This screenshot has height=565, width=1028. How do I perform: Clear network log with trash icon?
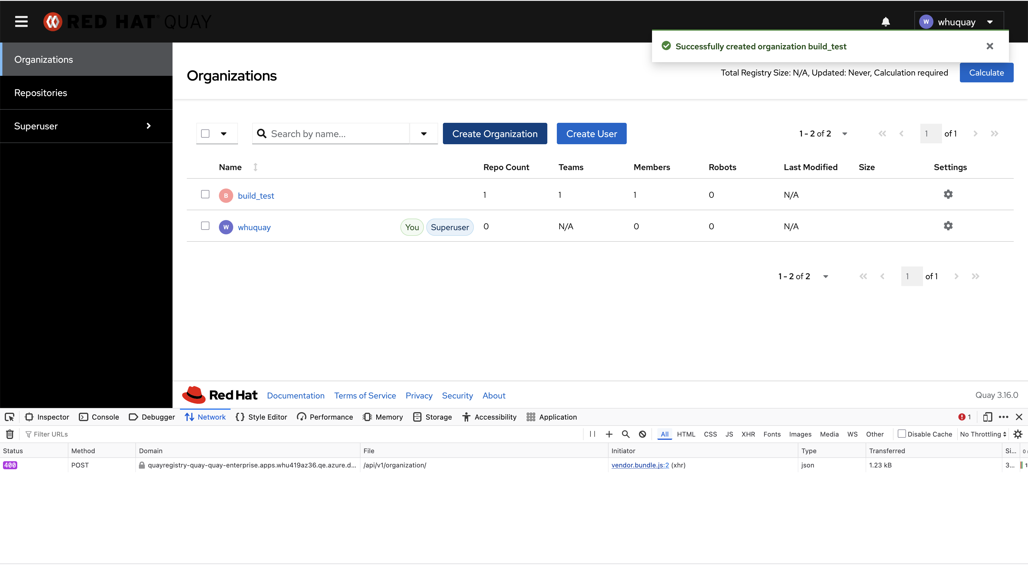pos(10,434)
